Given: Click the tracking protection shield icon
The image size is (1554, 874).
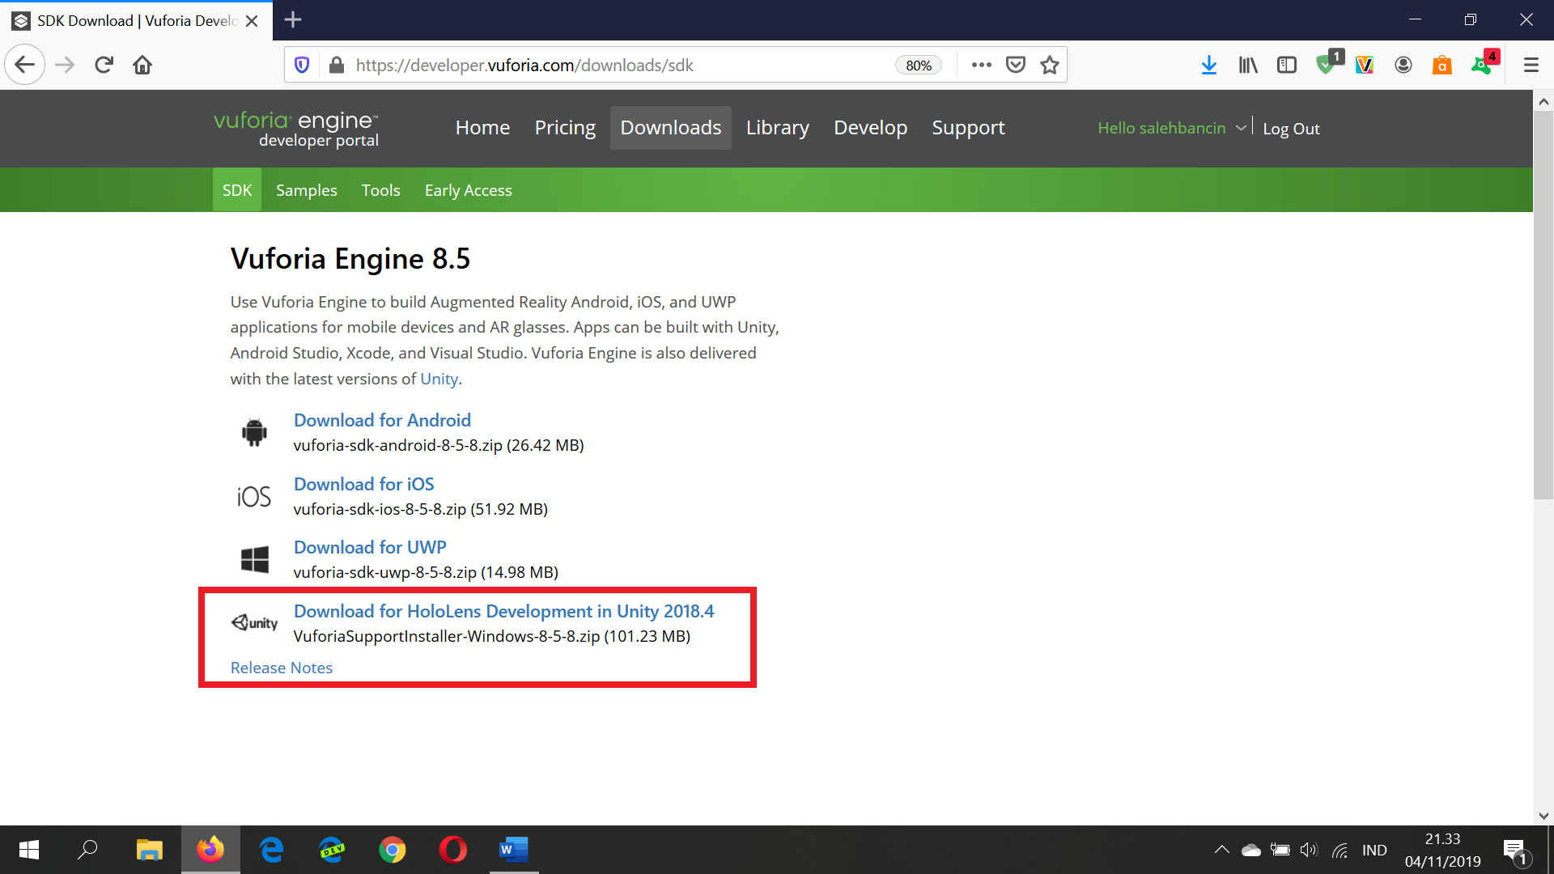Looking at the screenshot, I should pos(302,65).
